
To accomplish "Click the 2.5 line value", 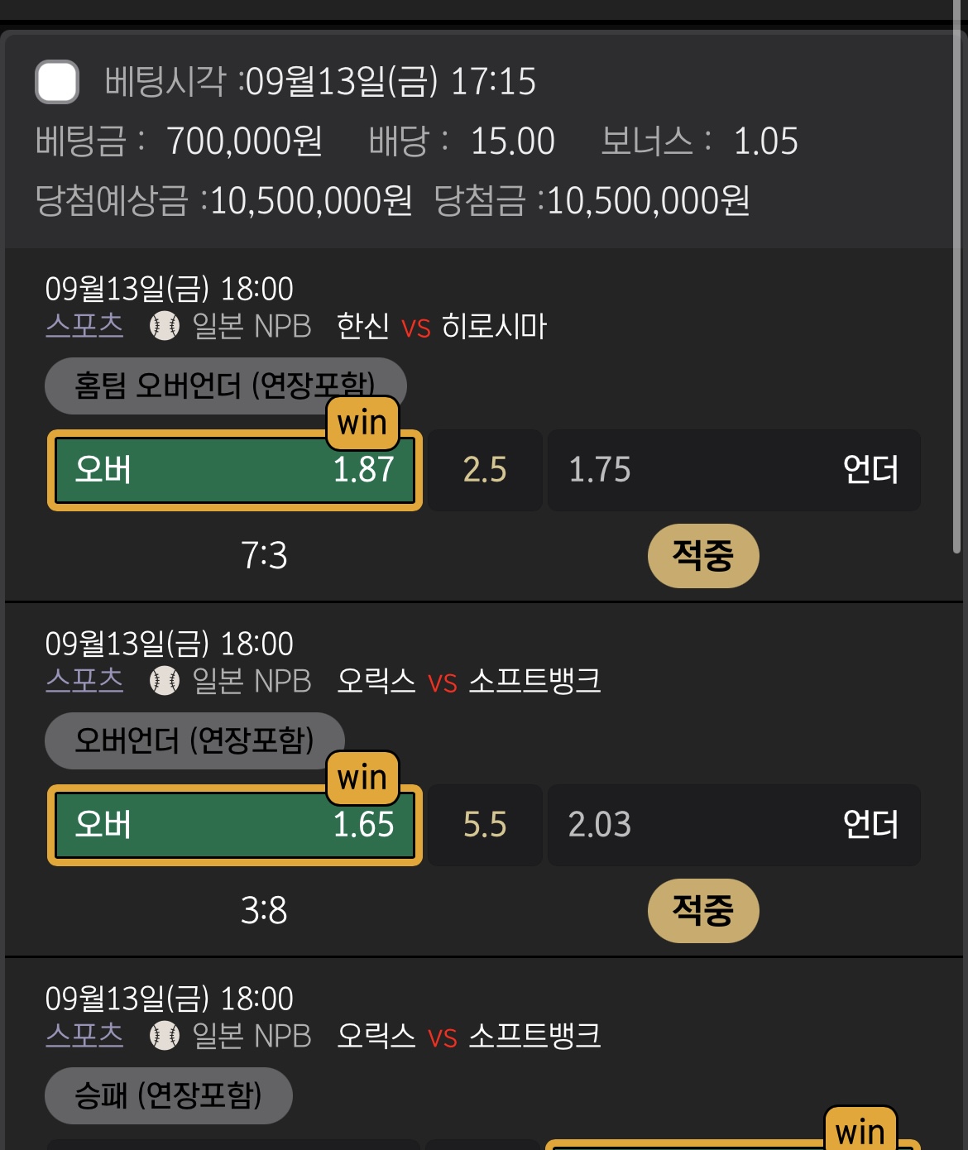I will click(x=485, y=470).
